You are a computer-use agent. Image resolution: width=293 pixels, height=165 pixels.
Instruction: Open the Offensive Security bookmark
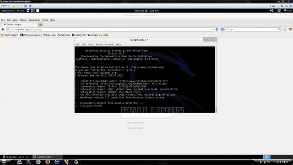pyautogui.click(x=31, y=35)
